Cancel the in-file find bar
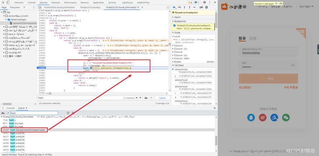The image size is (319, 156). (x=162, y=98)
